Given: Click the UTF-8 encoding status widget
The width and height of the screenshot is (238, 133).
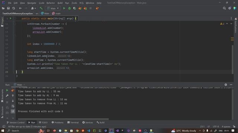Looking at the screenshot, I should [216, 126].
